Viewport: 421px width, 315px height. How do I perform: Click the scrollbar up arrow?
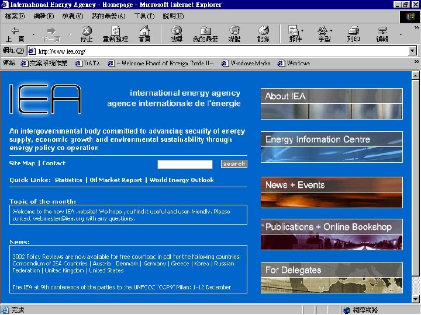coord(415,75)
